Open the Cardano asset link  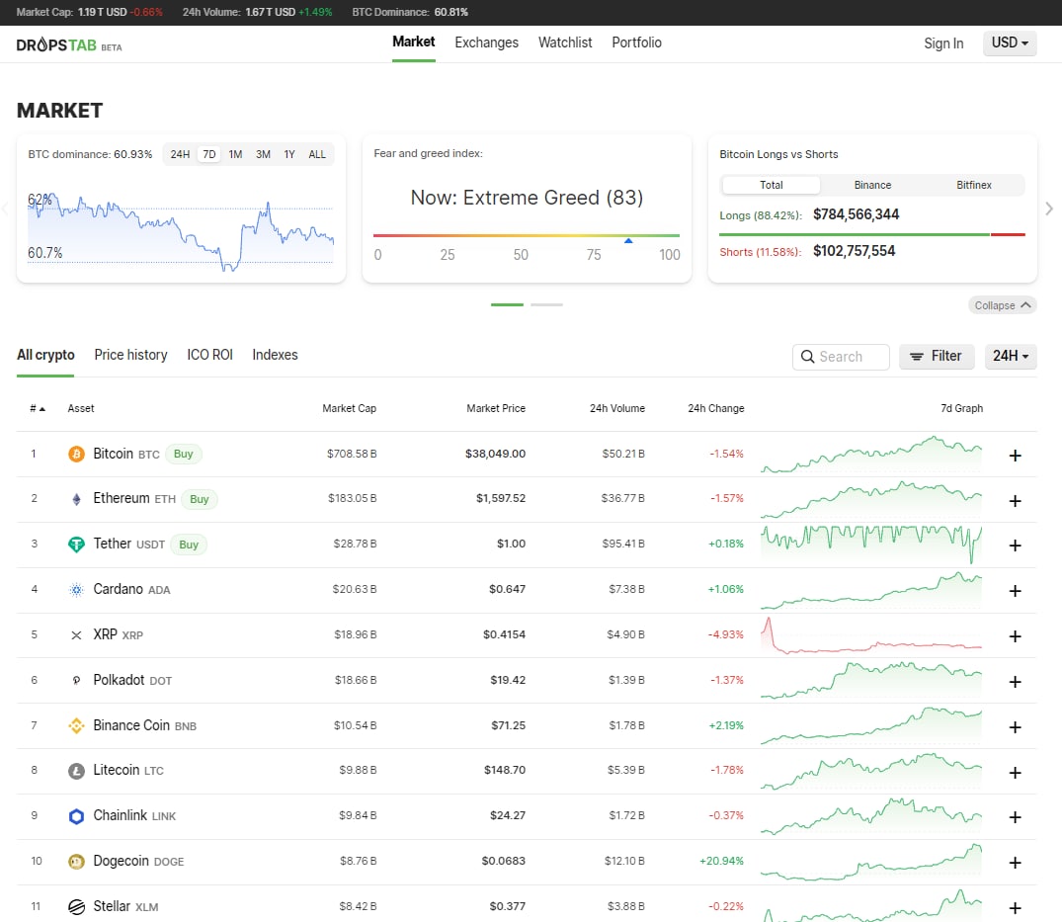(x=131, y=589)
